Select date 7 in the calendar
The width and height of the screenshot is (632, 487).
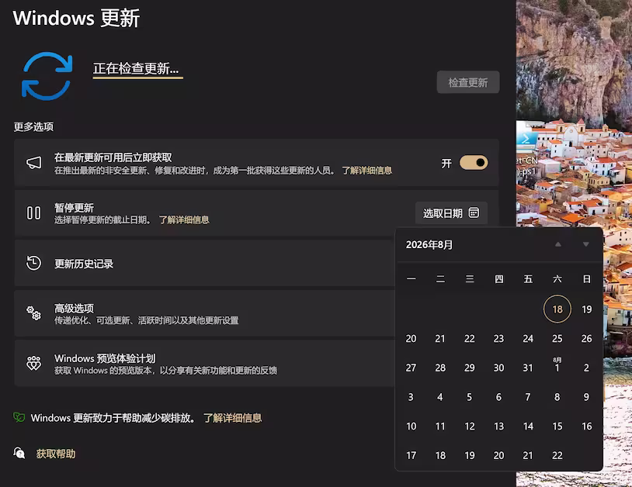(x=528, y=397)
